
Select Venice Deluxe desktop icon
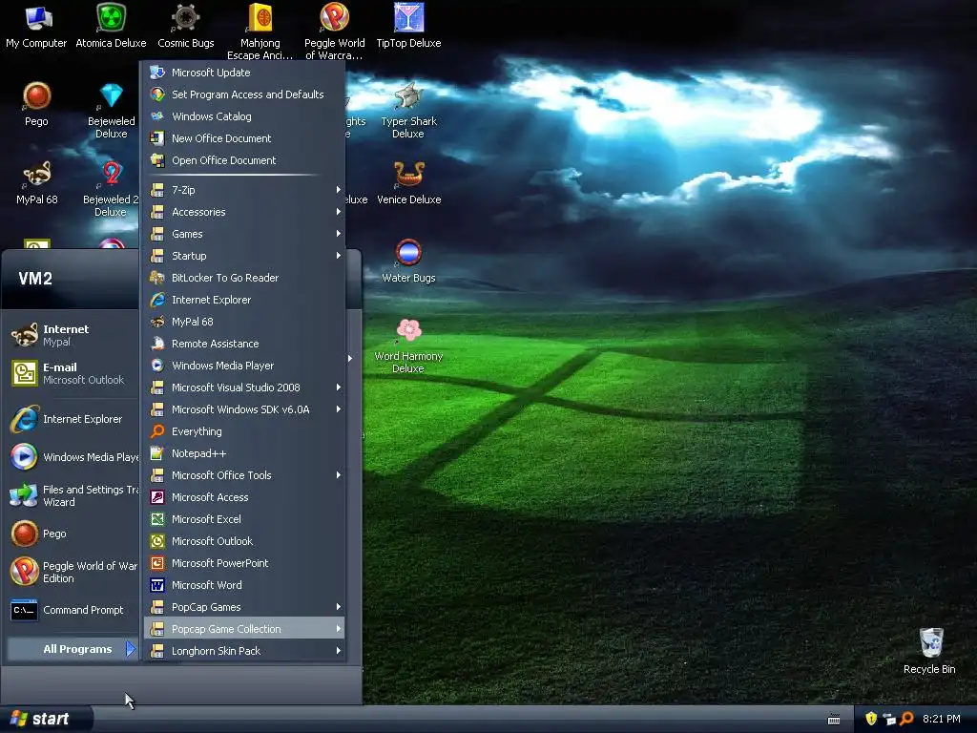click(x=408, y=182)
